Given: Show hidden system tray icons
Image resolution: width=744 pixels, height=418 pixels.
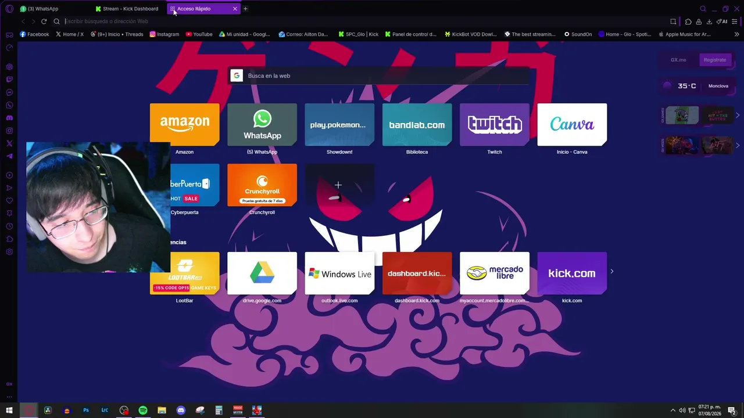Looking at the screenshot, I should [673, 410].
